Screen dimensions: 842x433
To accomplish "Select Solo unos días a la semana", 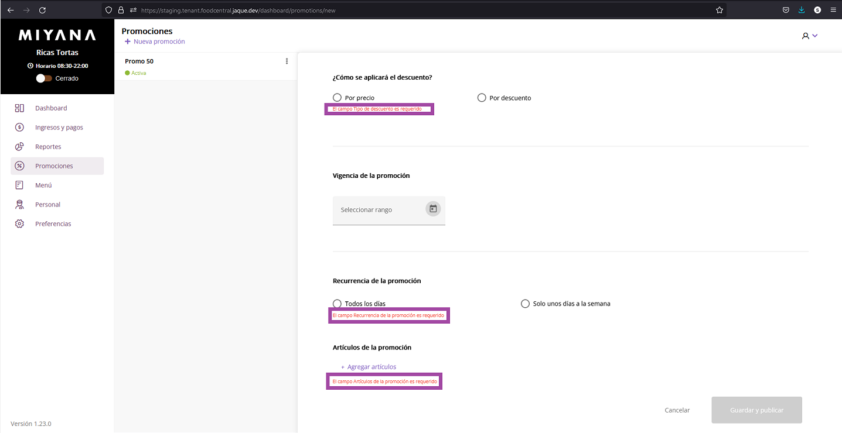I will tap(525, 304).
